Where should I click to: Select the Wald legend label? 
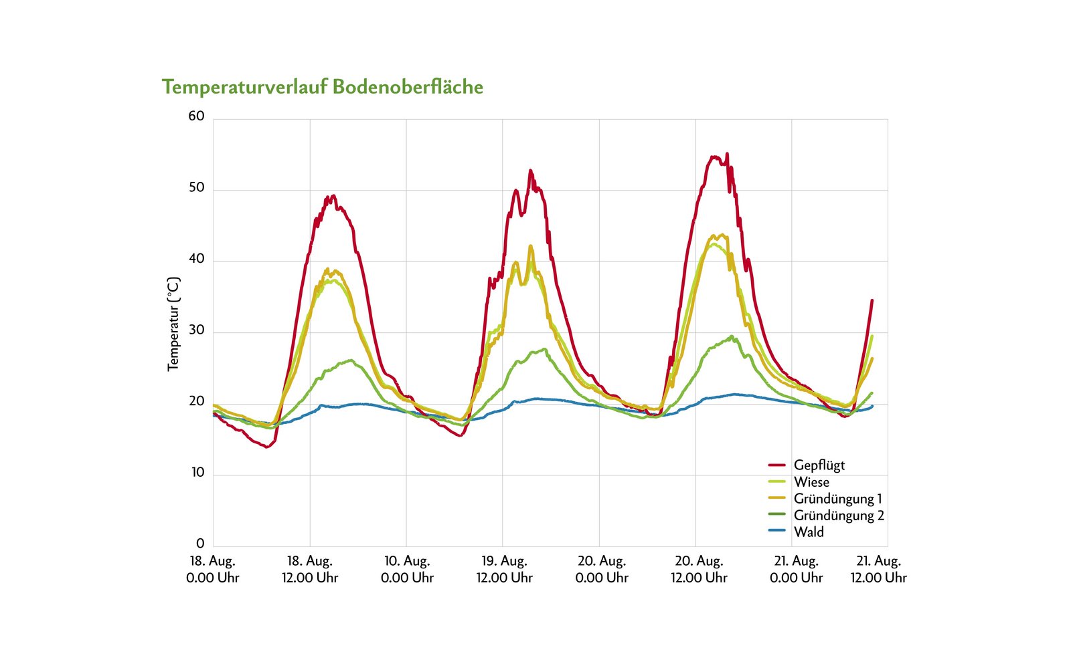809,532
